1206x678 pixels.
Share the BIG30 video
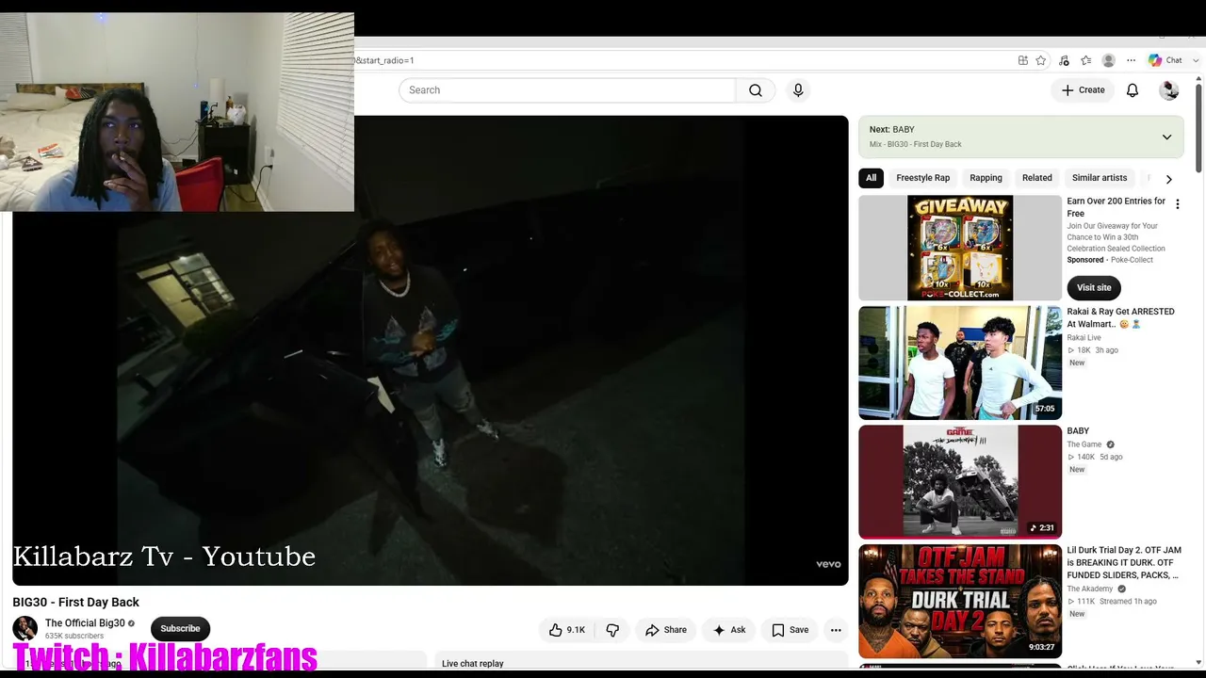[666, 630]
